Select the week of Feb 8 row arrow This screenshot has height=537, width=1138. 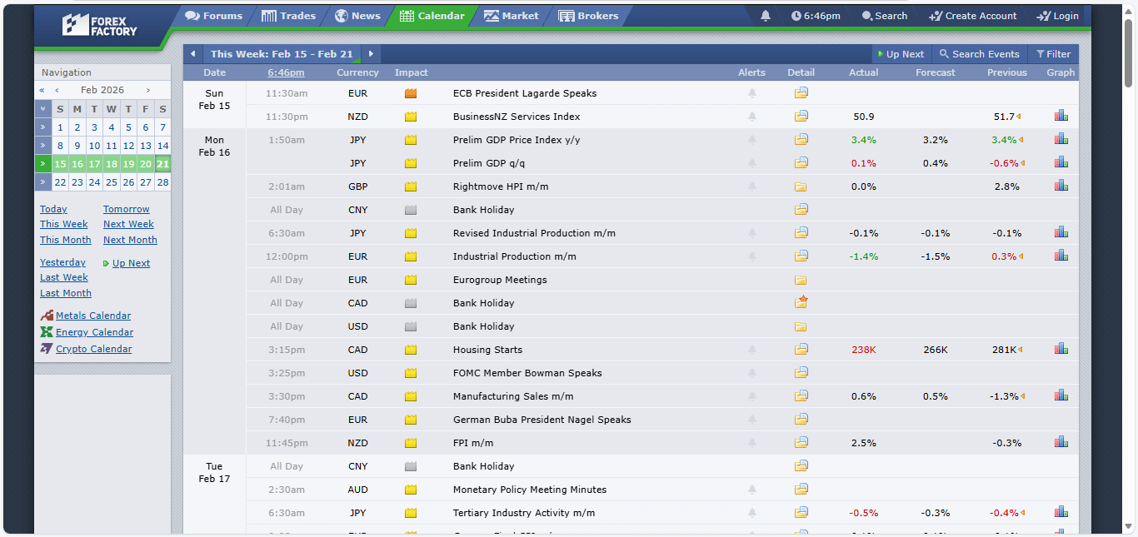point(43,146)
